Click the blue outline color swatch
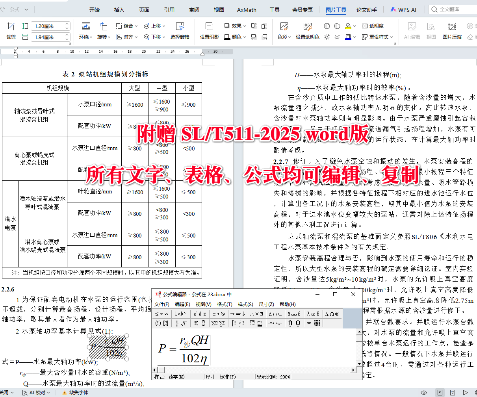The height and width of the screenshot is (397, 477). click(x=348, y=37)
